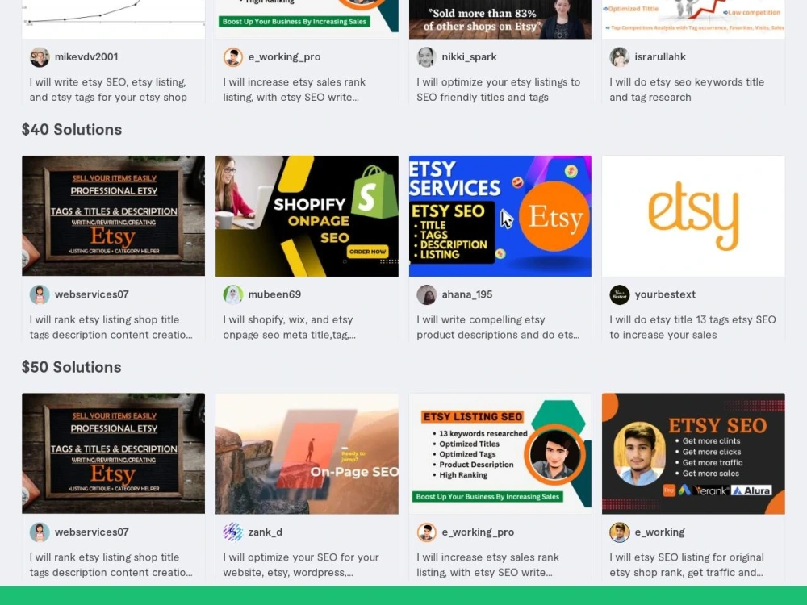The width and height of the screenshot is (807, 605).
Task: Click 'I will optimize your SEO for your website' gig
Action: pyautogui.click(x=300, y=565)
